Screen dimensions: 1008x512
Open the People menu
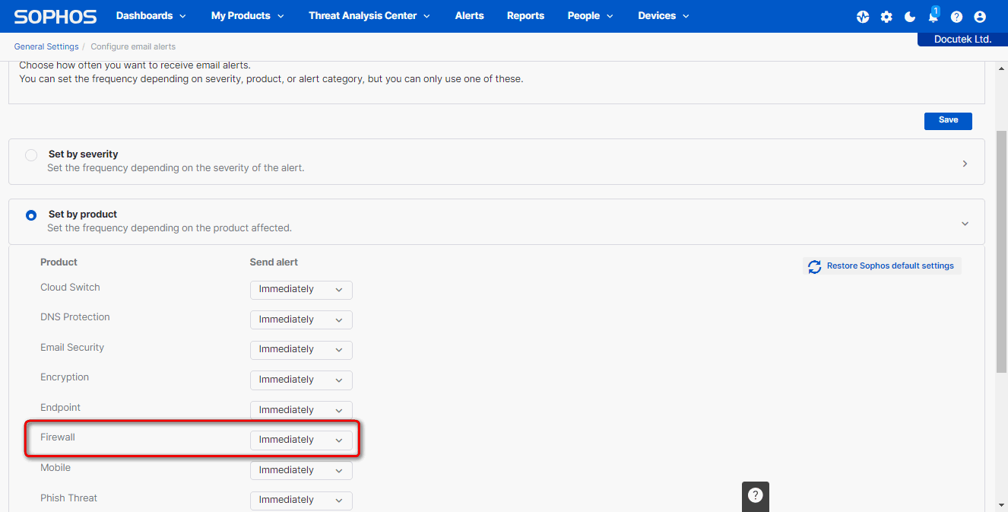pos(591,16)
